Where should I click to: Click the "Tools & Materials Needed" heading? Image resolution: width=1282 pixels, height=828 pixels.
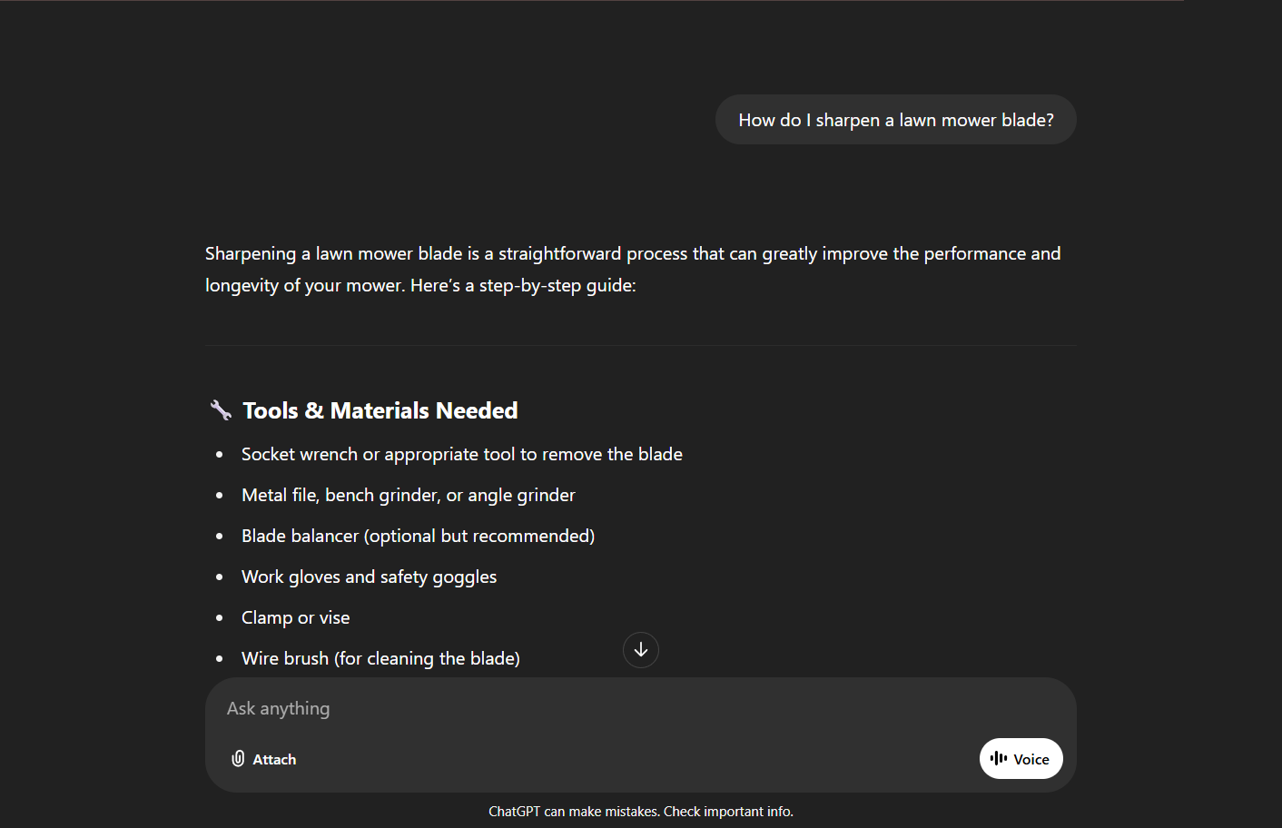[380, 411]
